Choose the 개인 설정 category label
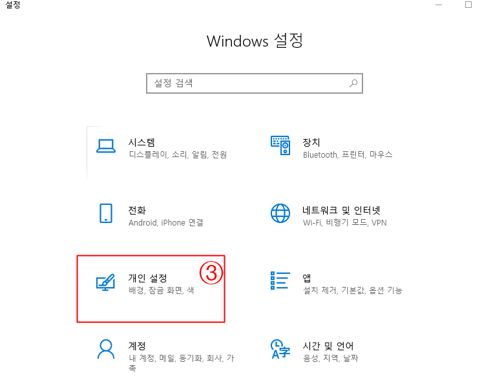This screenshot has height=391, width=493. [147, 278]
